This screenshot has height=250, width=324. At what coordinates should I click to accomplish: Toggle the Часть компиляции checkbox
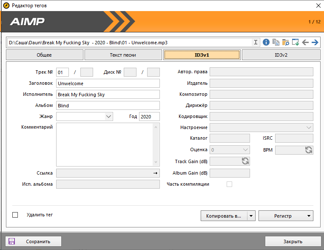229,184
